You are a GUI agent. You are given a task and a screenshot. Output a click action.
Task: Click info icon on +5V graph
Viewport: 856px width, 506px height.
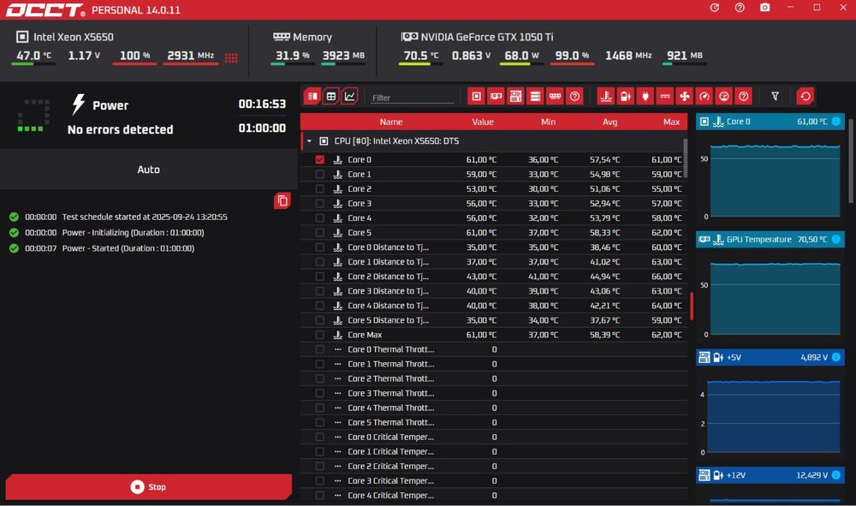[835, 357]
